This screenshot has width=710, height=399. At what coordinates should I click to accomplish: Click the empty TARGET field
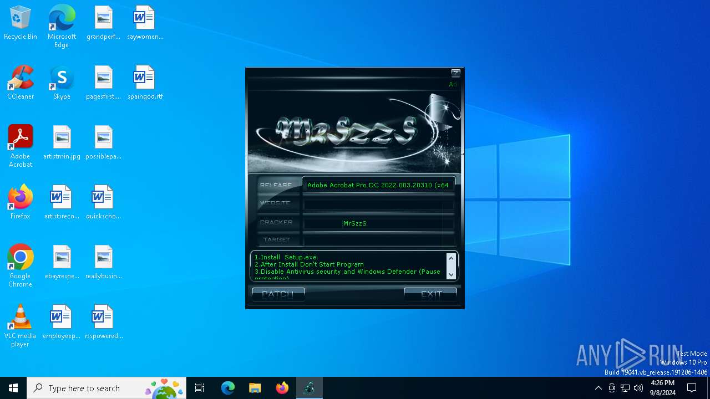coord(378,239)
